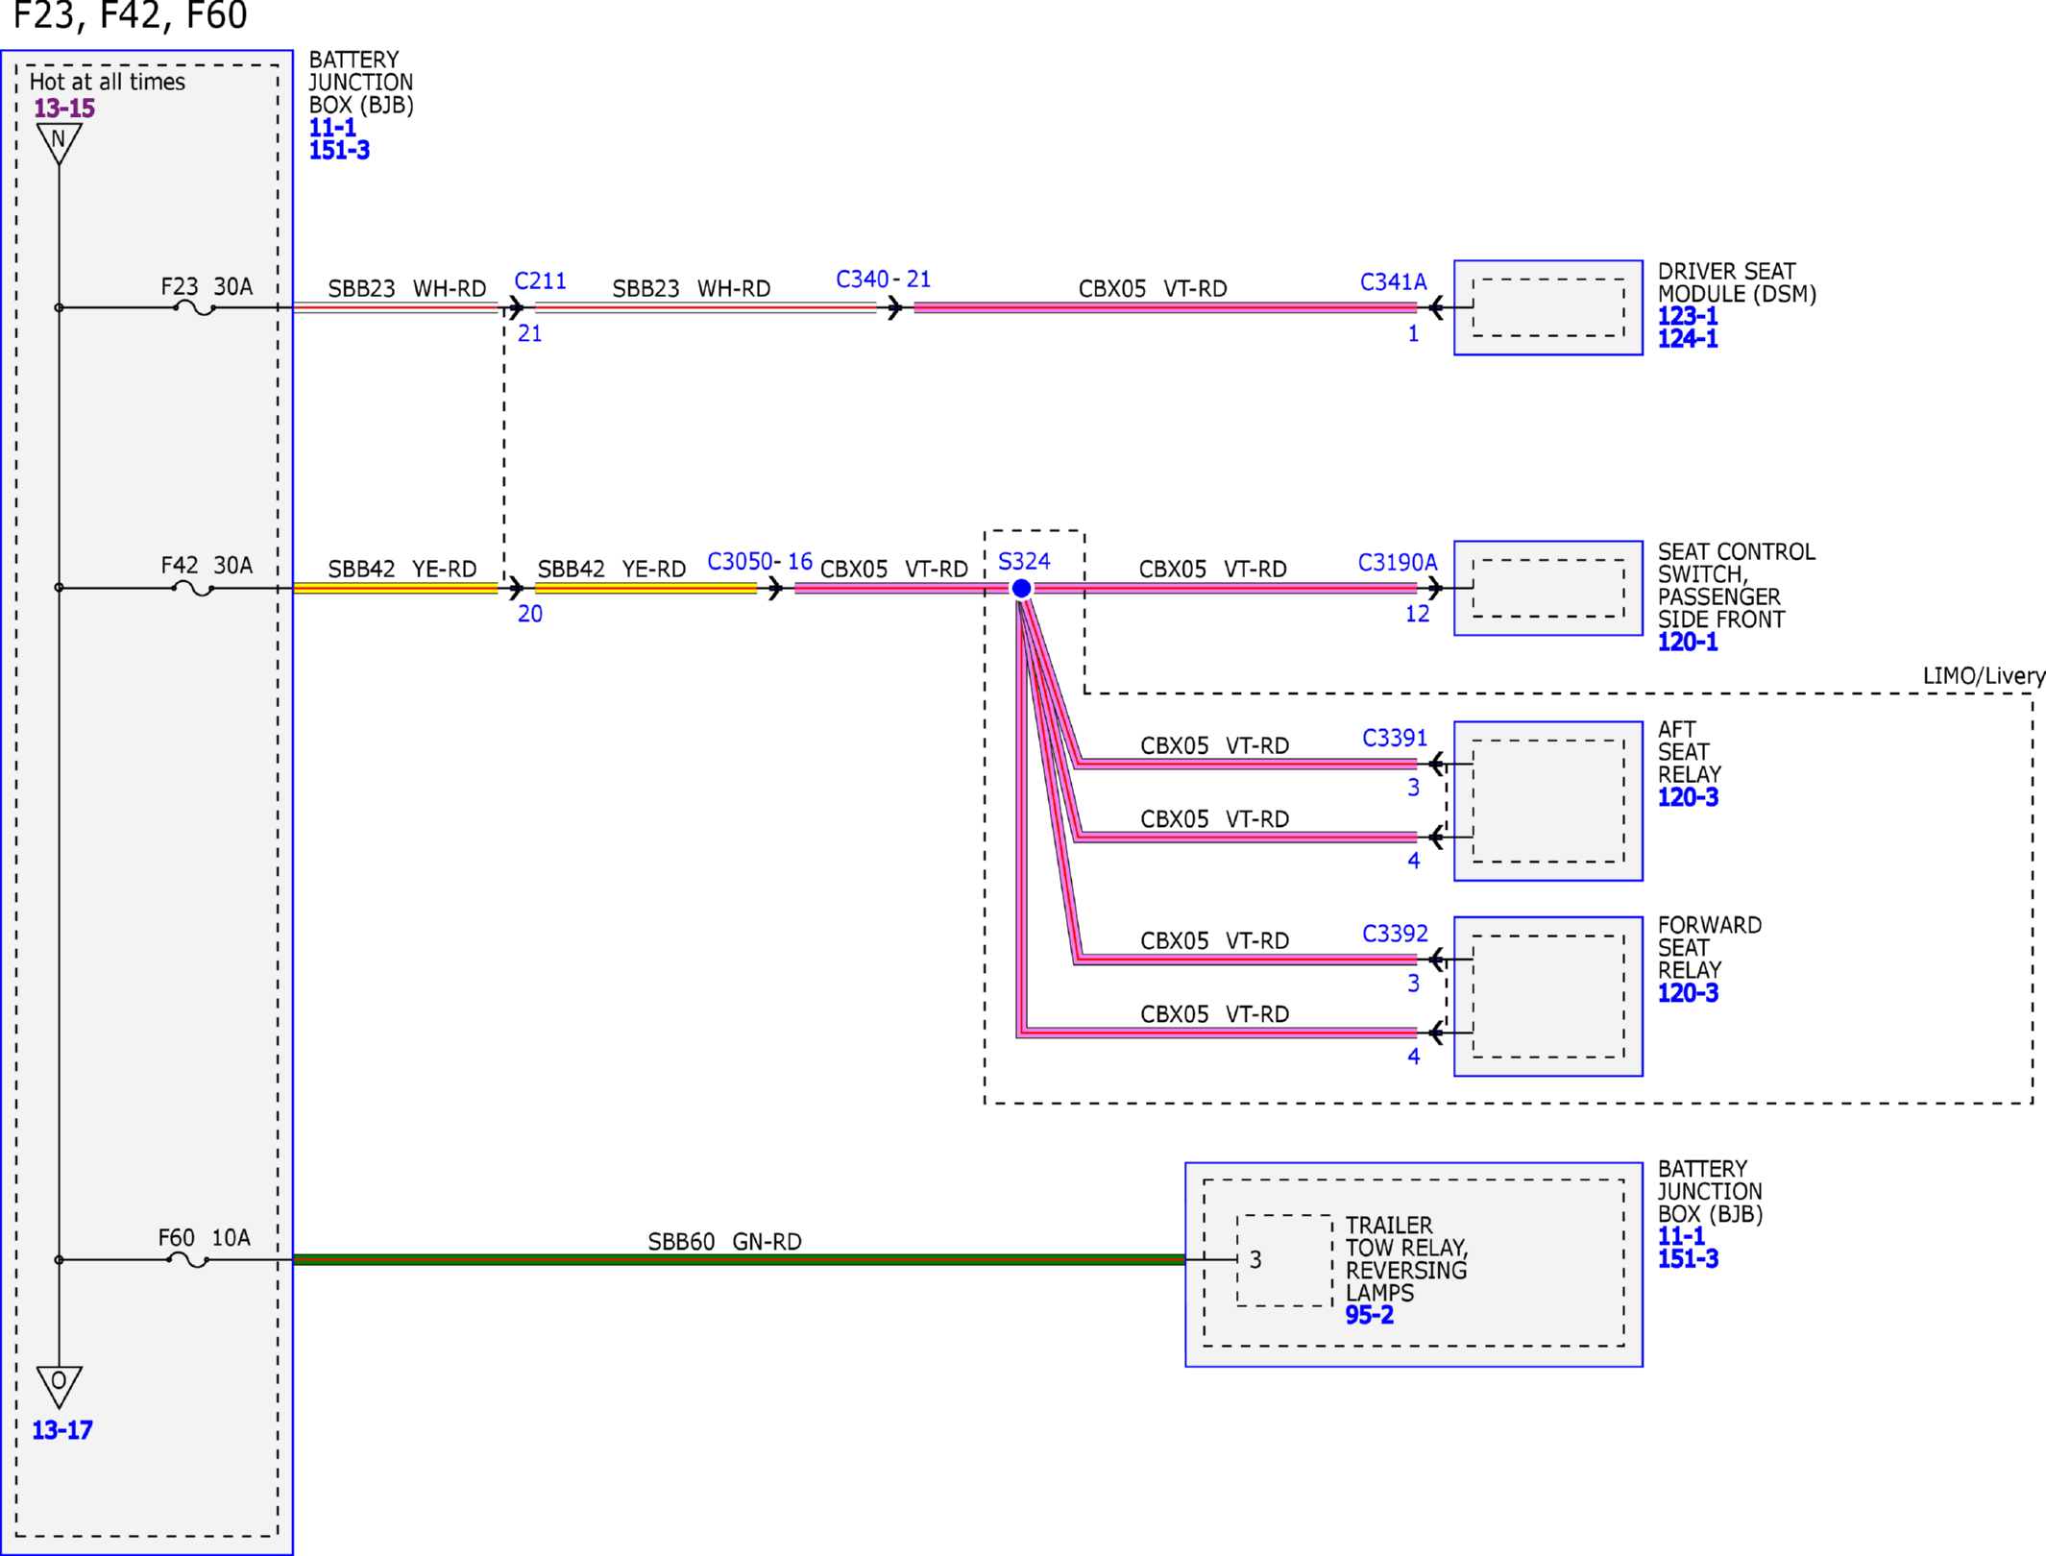Viewport: 2046px width, 1556px height.
Task: Open the 124-1 Driver Seat Module reference
Action: click(1688, 338)
